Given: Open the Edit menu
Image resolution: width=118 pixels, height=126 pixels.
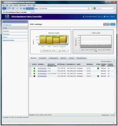Looking at the screenshot, I should click(7, 5).
